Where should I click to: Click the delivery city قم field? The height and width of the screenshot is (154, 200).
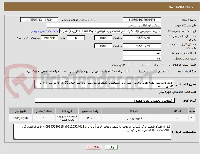point(142,58)
